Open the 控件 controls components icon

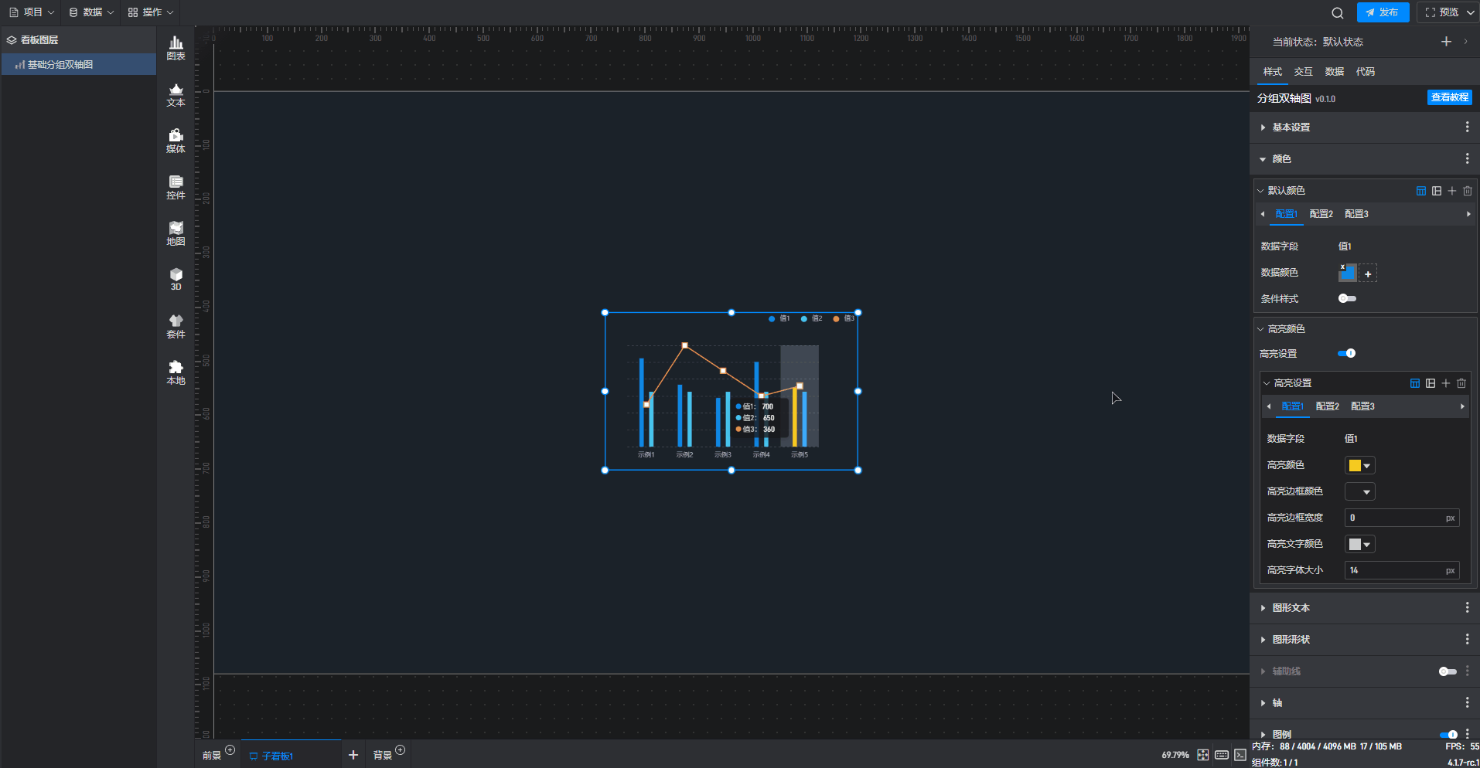(x=176, y=187)
